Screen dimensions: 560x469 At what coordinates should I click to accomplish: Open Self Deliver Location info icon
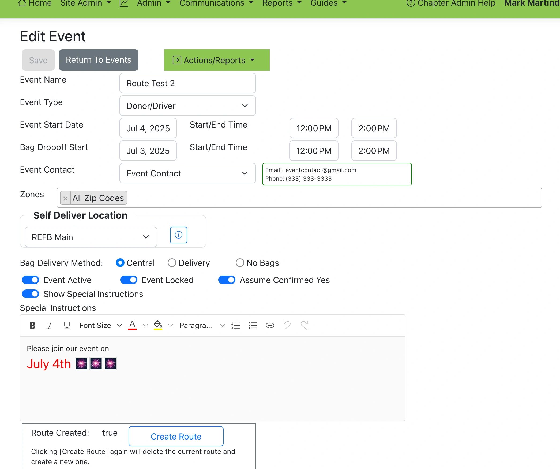(179, 235)
